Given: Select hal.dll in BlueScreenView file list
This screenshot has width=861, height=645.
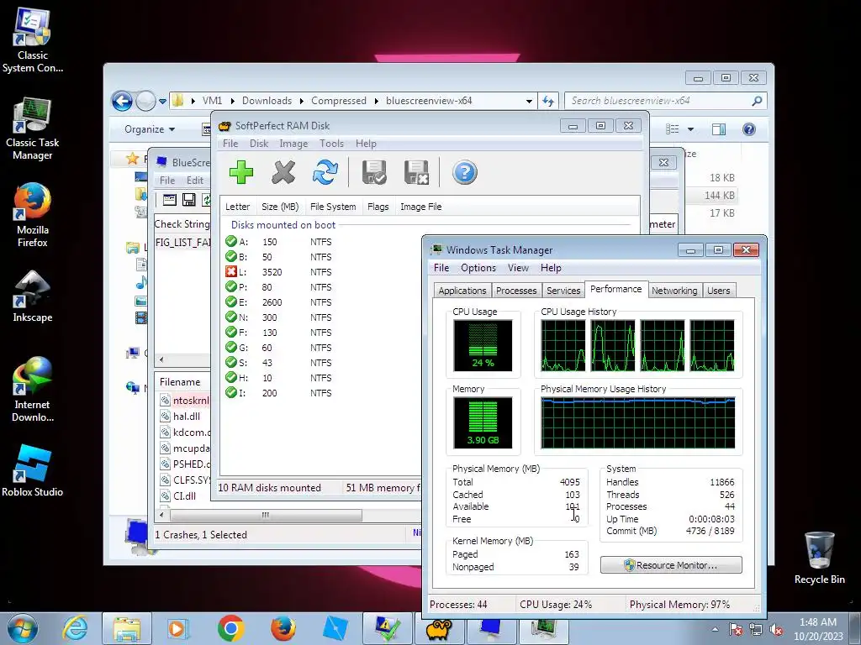Looking at the screenshot, I should click(x=185, y=417).
